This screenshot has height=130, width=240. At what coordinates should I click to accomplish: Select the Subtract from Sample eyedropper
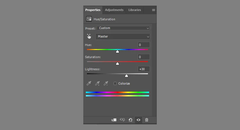pyautogui.click(x=106, y=83)
